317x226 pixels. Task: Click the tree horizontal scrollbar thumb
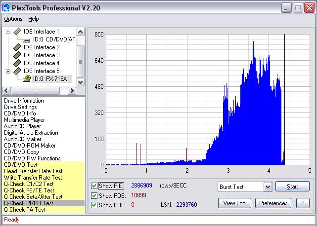(x=36, y=91)
